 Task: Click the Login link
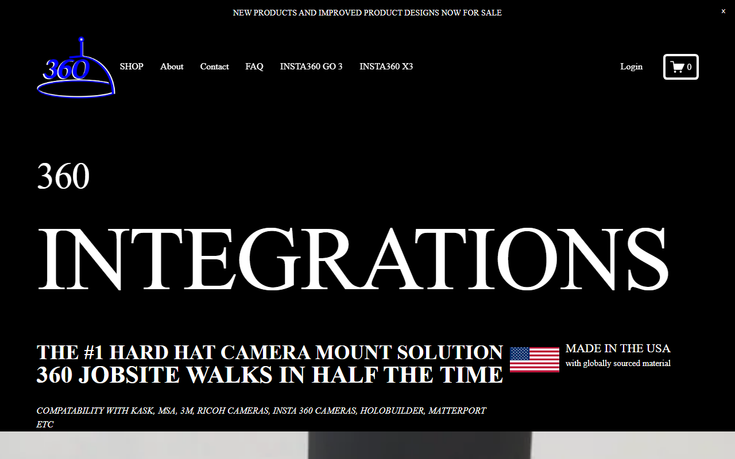(x=632, y=67)
